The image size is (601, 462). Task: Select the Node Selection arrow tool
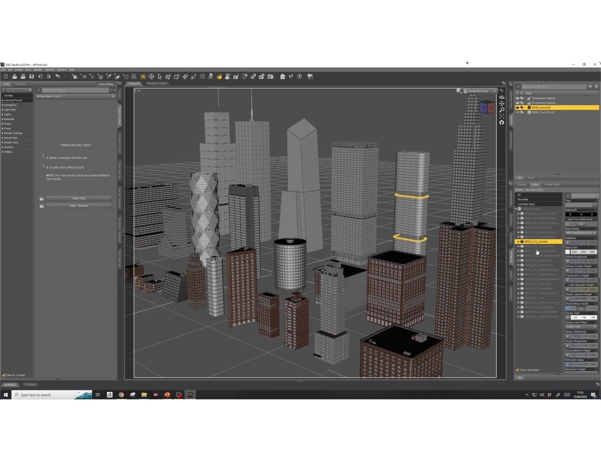159,76
